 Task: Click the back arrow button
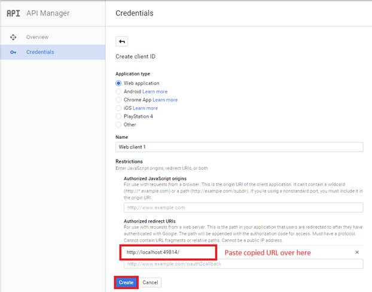point(122,41)
